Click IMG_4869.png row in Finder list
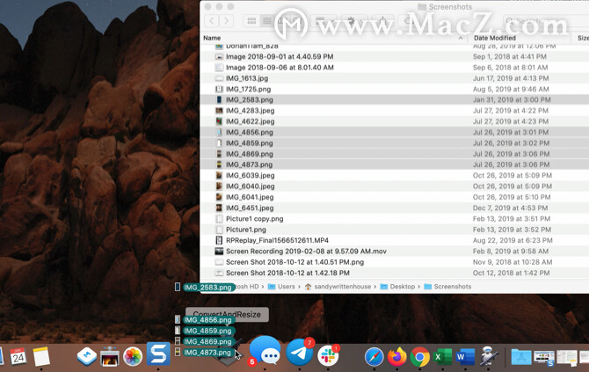Screen dimensions: 589x372 click(x=395, y=154)
